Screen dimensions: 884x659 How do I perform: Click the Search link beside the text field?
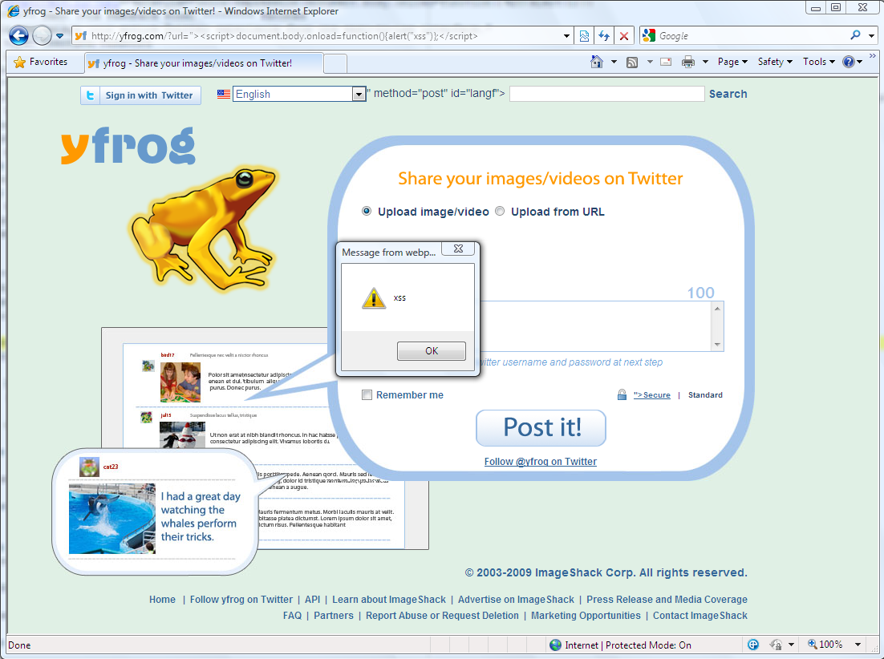pos(728,94)
